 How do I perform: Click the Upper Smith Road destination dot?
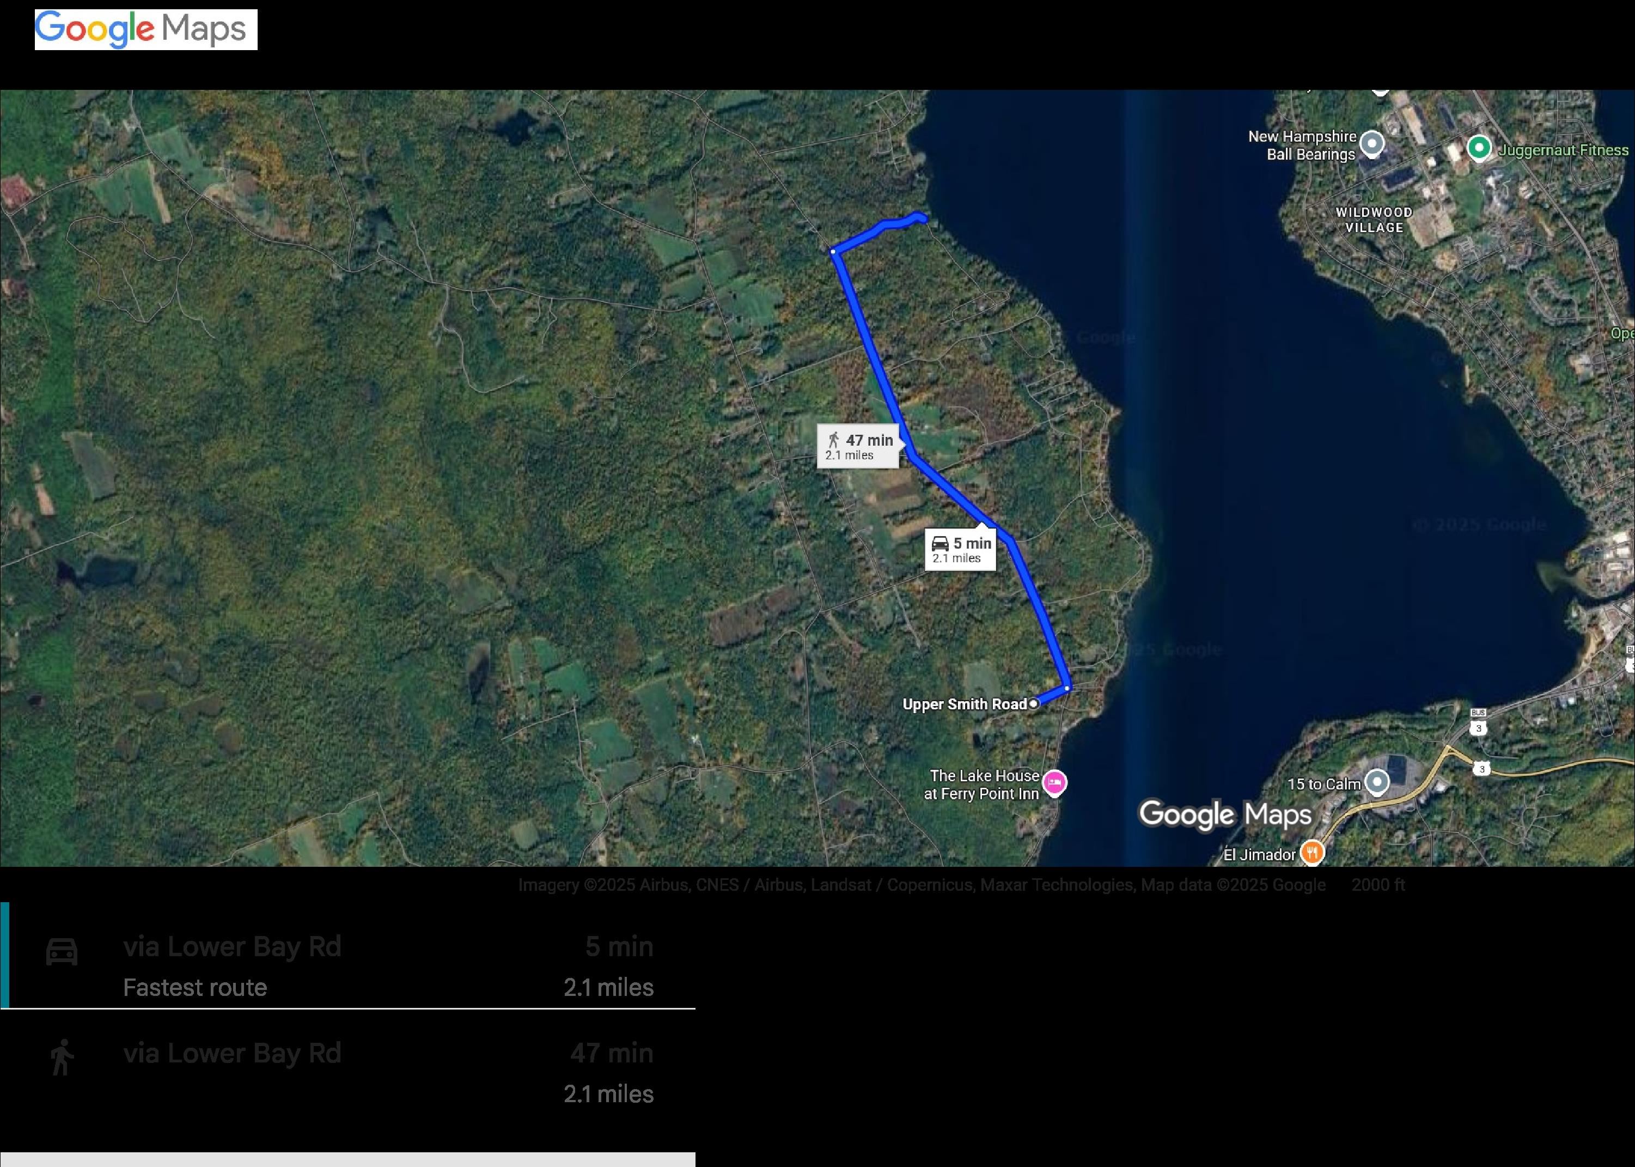click(1034, 703)
